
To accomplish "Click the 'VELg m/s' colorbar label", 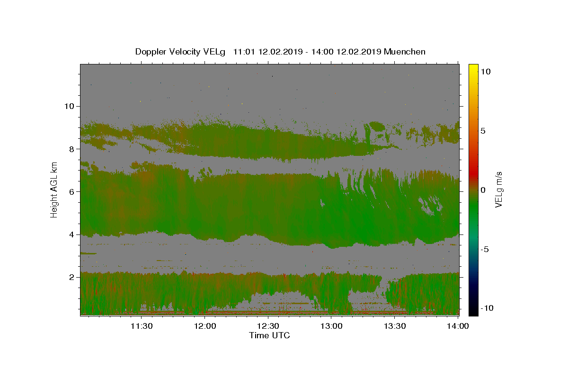I will [498, 190].
